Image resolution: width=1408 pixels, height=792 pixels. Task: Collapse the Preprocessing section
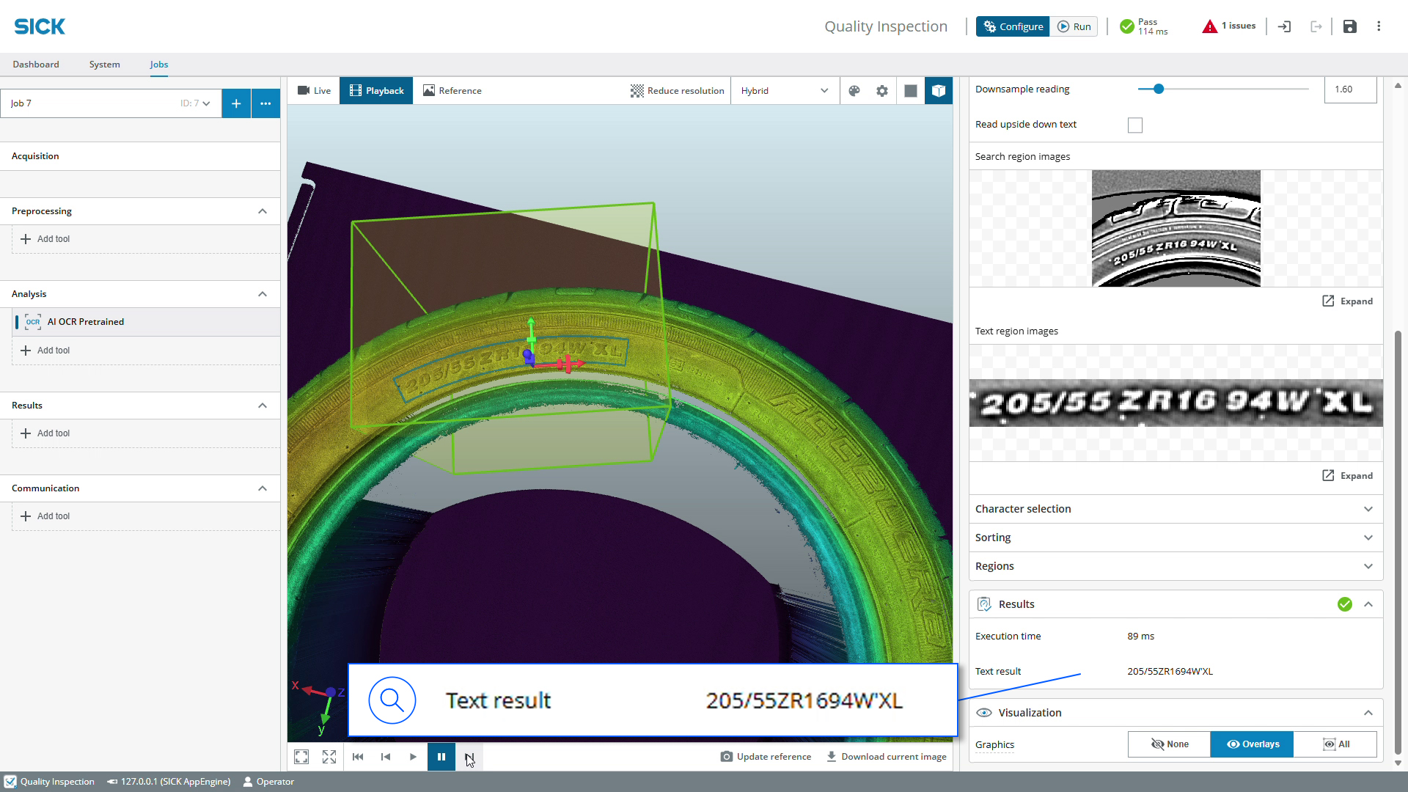pos(263,211)
